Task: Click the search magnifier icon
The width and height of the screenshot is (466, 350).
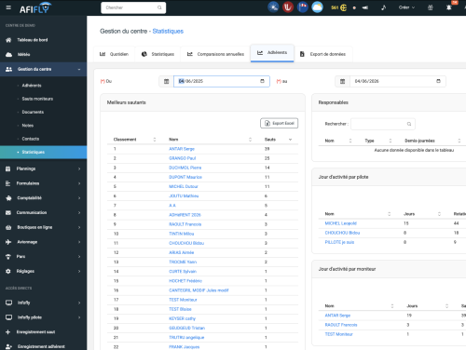Action: [159, 7]
